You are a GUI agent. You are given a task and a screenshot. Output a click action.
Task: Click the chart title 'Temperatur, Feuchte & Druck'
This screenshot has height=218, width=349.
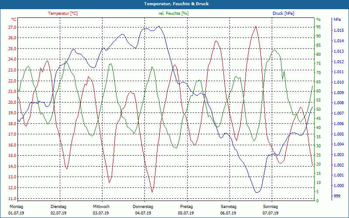[x=176, y=4]
